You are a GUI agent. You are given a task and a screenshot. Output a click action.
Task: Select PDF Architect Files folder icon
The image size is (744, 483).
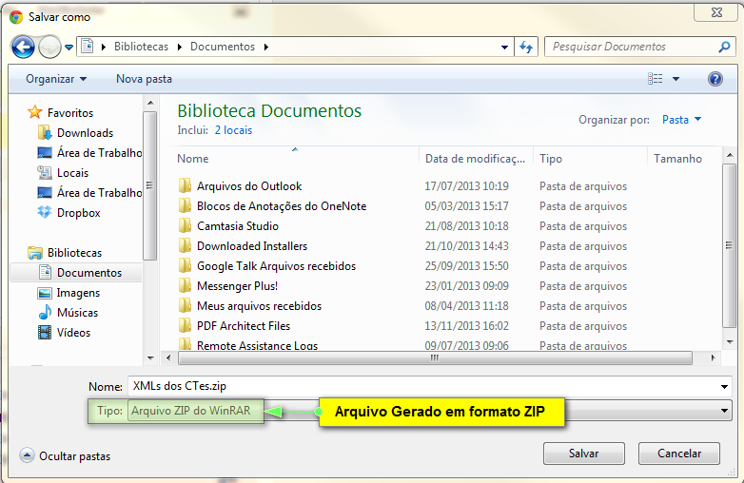[x=185, y=325]
